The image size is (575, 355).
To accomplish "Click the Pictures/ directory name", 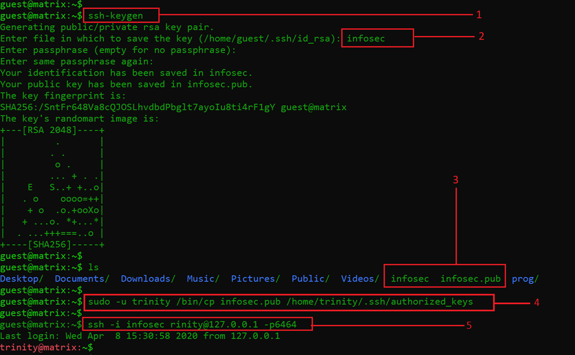I will [255, 279].
